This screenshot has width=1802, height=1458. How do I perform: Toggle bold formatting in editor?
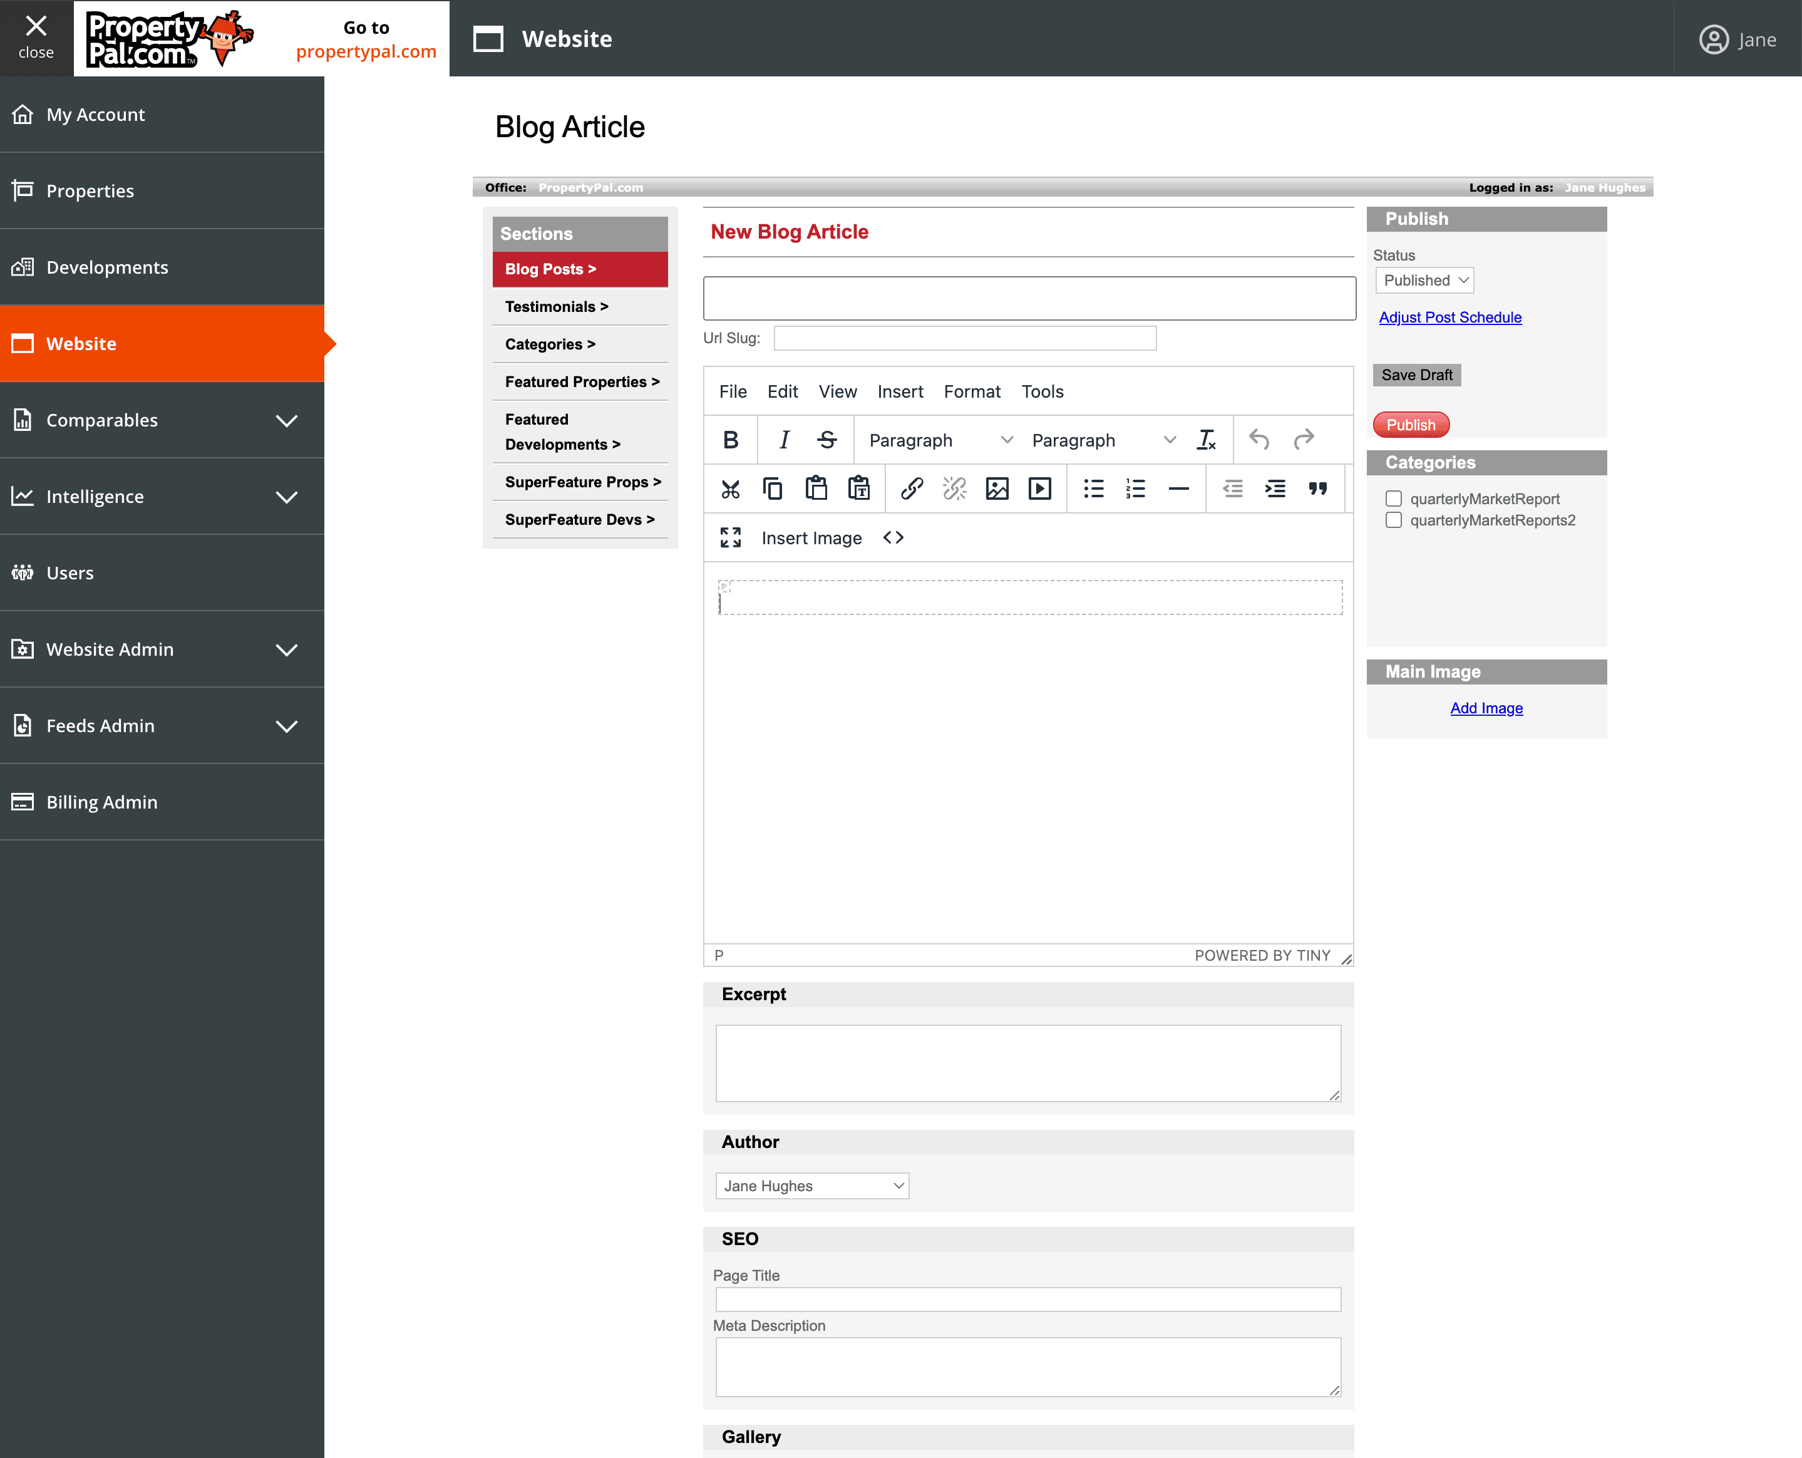pyautogui.click(x=731, y=439)
